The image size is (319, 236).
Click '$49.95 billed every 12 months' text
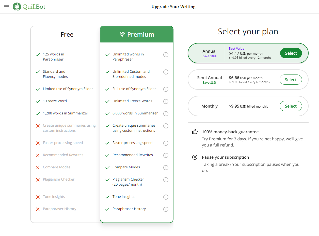(250, 58)
